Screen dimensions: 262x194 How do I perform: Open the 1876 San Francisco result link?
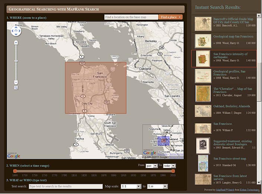click(x=223, y=124)
